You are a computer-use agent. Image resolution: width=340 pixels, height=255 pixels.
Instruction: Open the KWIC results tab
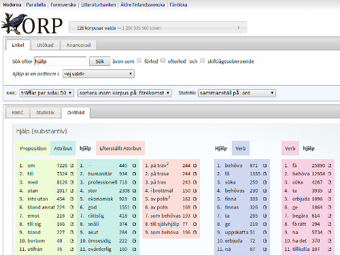[x=18, y=112]
